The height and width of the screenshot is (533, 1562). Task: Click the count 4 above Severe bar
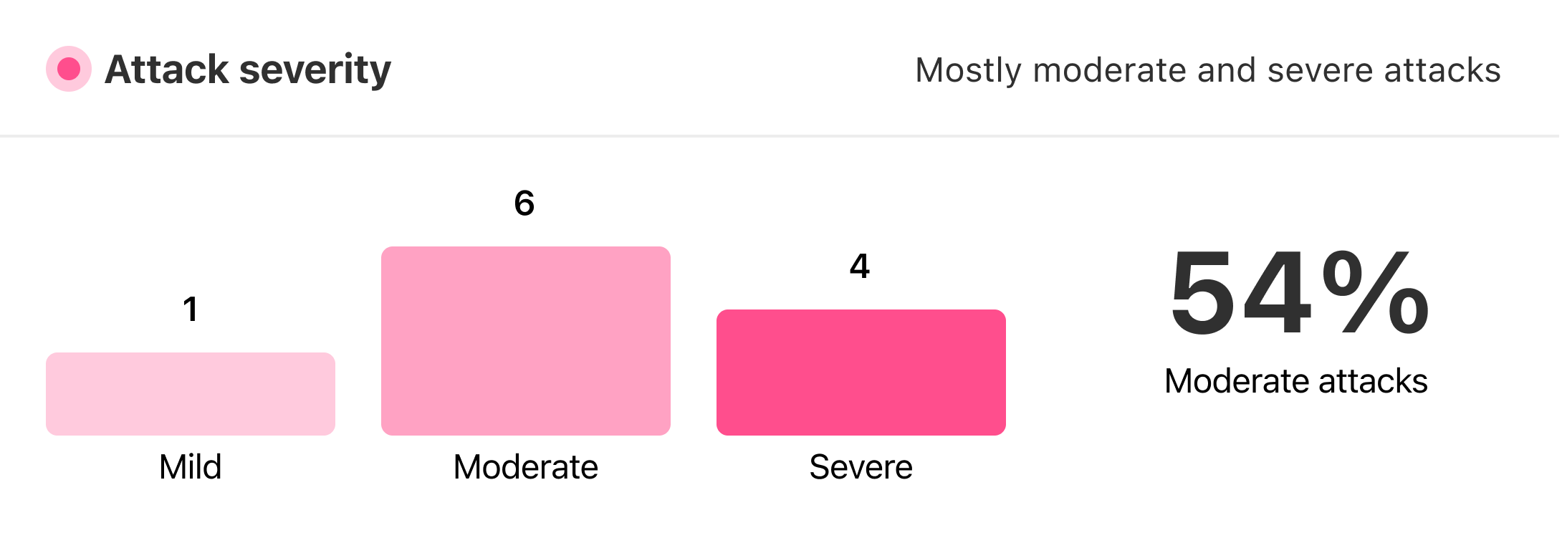860,266
